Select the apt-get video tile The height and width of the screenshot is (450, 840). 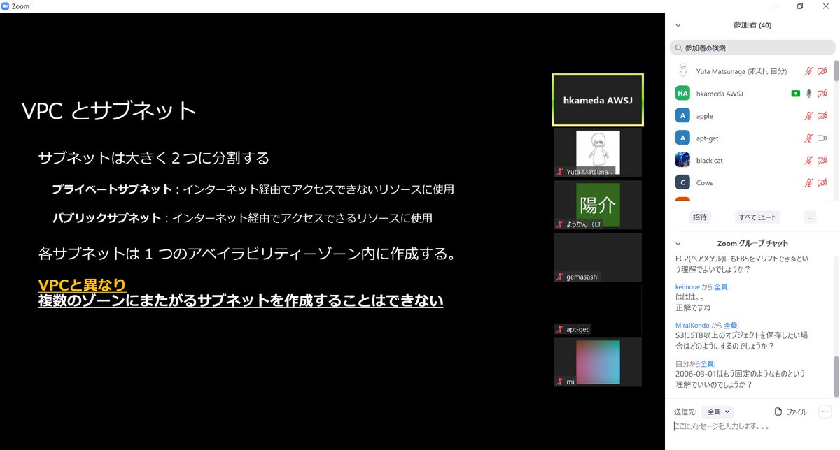tap(598, 310)
